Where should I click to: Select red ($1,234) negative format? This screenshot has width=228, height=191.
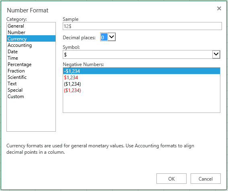click(142, 90)
